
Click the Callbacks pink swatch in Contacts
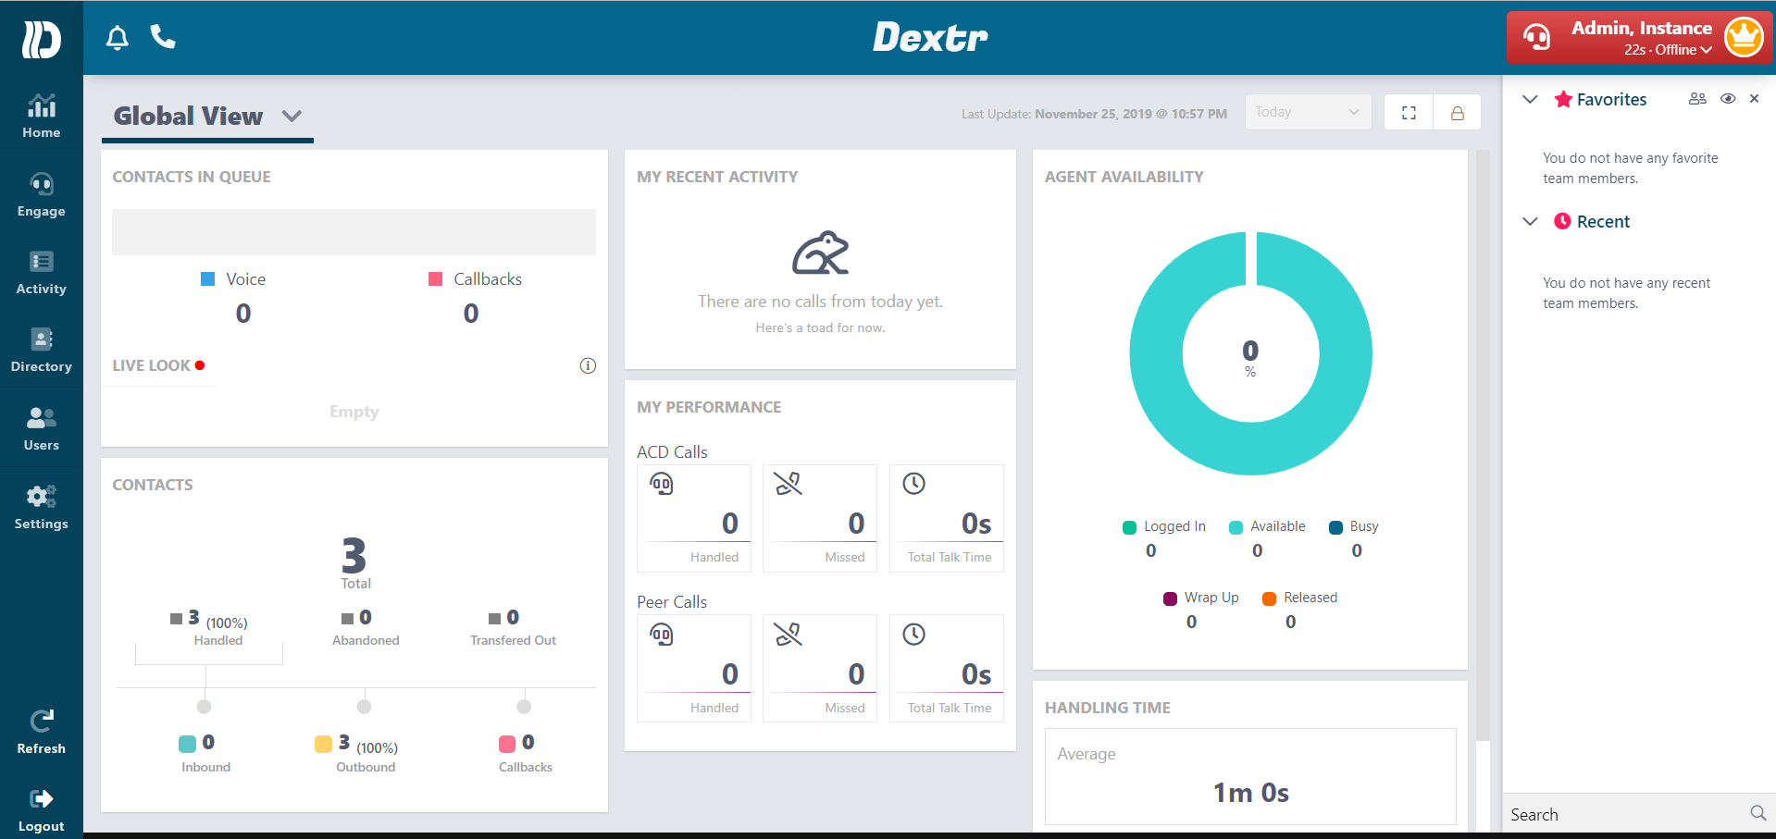point(507,744)
